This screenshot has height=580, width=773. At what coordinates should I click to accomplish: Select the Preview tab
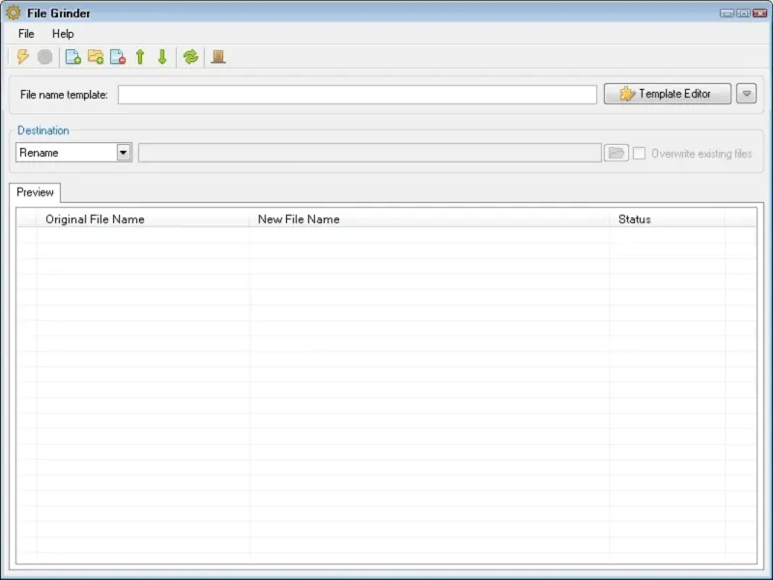click(35, 192)
